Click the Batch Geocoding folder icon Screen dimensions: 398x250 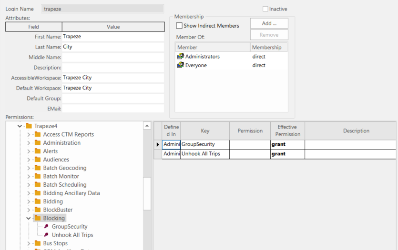point(38,168)
